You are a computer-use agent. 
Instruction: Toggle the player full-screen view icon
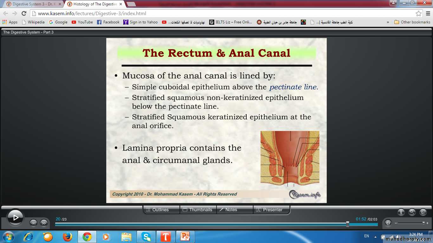tap(423, 212)
